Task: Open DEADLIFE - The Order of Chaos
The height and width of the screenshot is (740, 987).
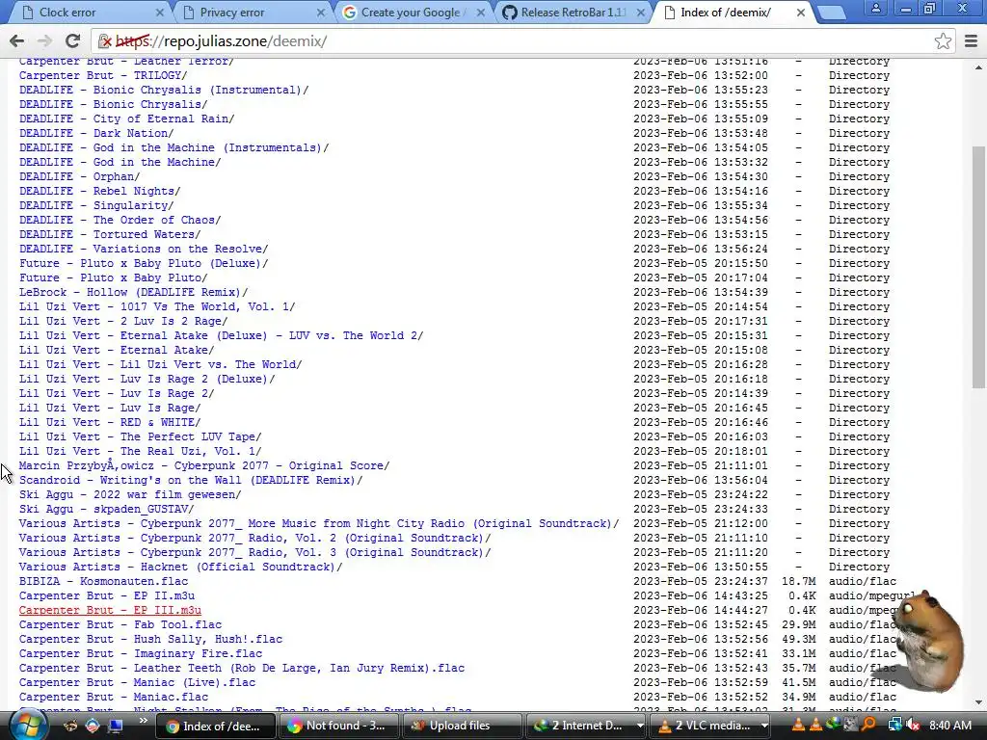Action: pos(120,221)
